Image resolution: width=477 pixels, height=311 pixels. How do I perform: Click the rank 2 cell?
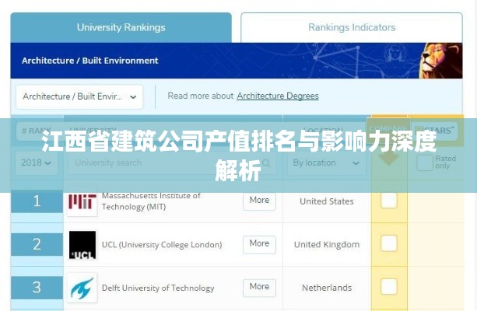click(x=37, y=244)
